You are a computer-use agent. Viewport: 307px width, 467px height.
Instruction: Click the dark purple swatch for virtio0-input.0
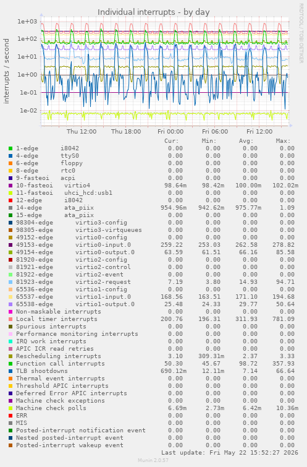(11, 245)
